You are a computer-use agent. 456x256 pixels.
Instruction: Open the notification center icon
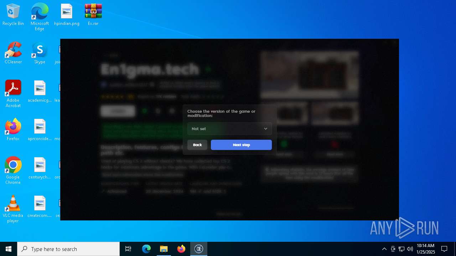[444, 249]
